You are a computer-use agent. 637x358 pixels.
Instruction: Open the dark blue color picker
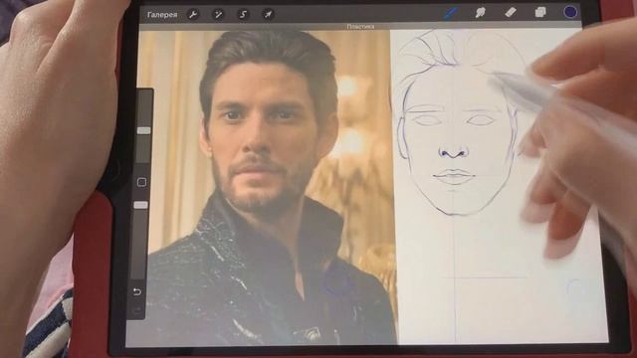tap(570, 12)
